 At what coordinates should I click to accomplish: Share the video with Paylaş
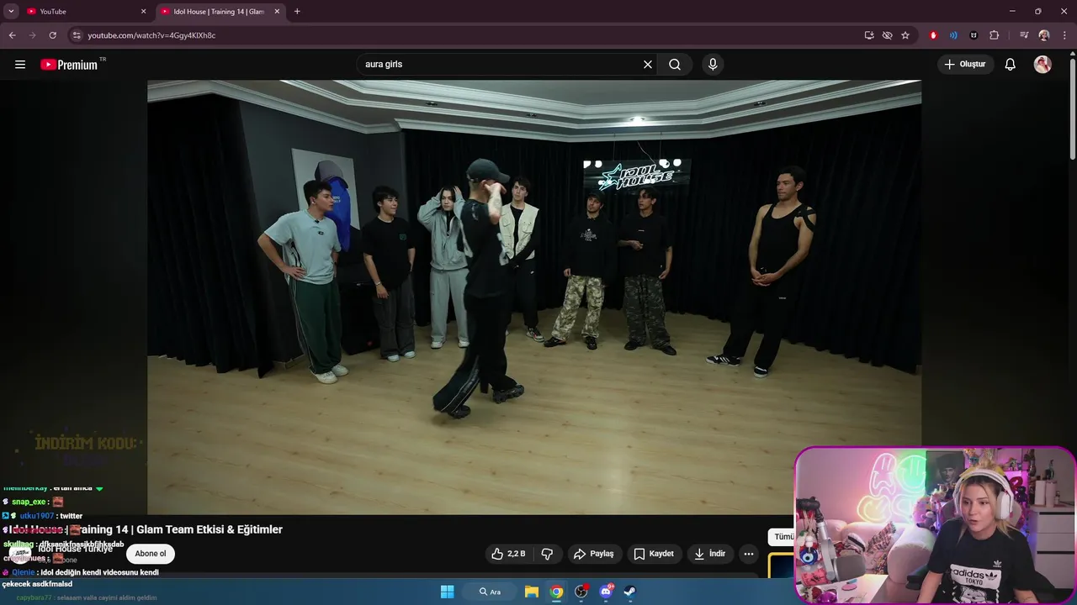(594, 554)
